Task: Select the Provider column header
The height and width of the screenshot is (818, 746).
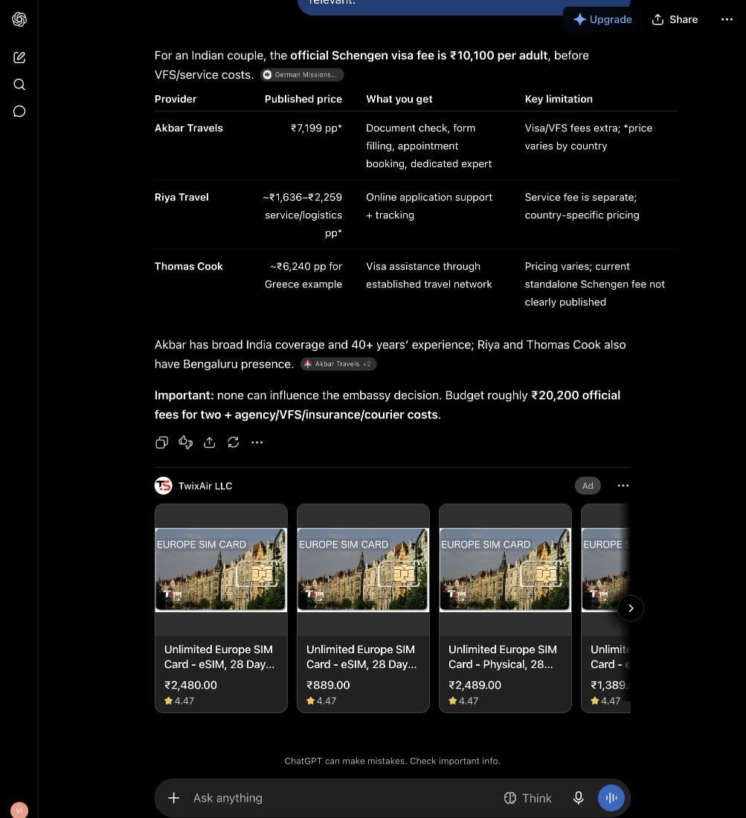Action: (x=176, y=99)
